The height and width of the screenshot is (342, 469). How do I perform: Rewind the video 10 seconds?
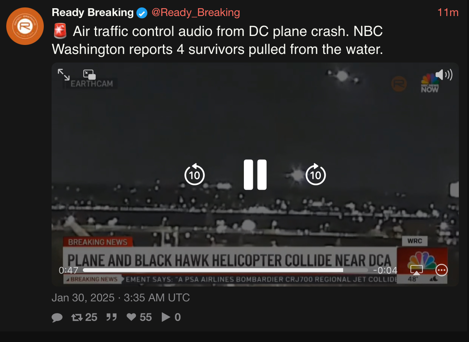tap(195, 174)
